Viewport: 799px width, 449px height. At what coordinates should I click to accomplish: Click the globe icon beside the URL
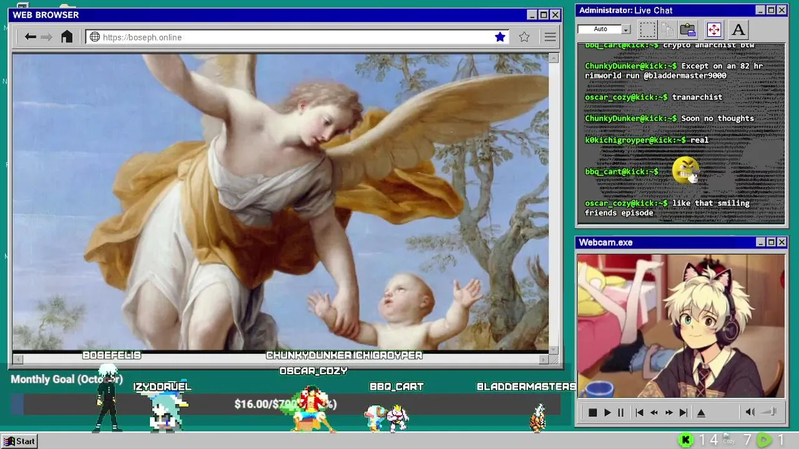point(95,37)
